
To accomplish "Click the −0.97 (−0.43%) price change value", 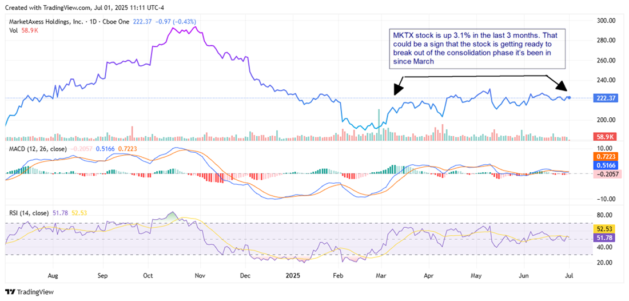I will pos(175,22).
